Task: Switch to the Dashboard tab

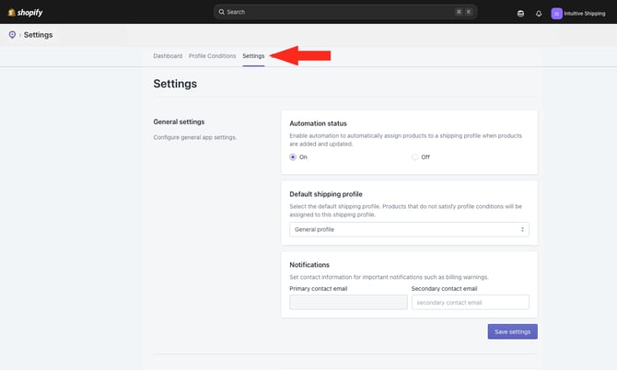Action: point(168,56)
